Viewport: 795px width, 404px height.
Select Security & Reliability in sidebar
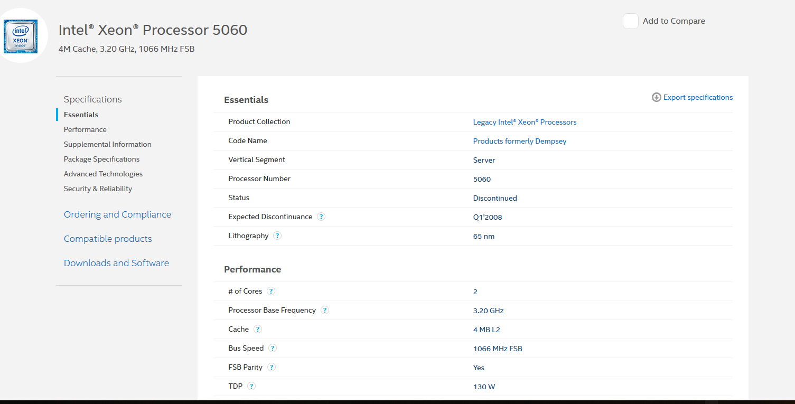[x=98, y=189]
